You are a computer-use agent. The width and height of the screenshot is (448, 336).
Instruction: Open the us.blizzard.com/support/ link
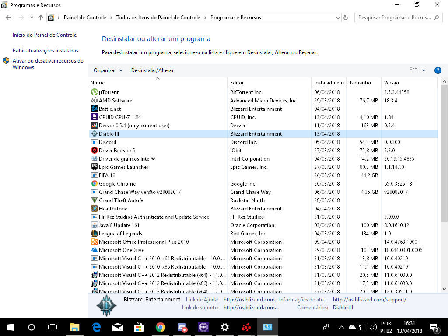[x=369, y=299]
